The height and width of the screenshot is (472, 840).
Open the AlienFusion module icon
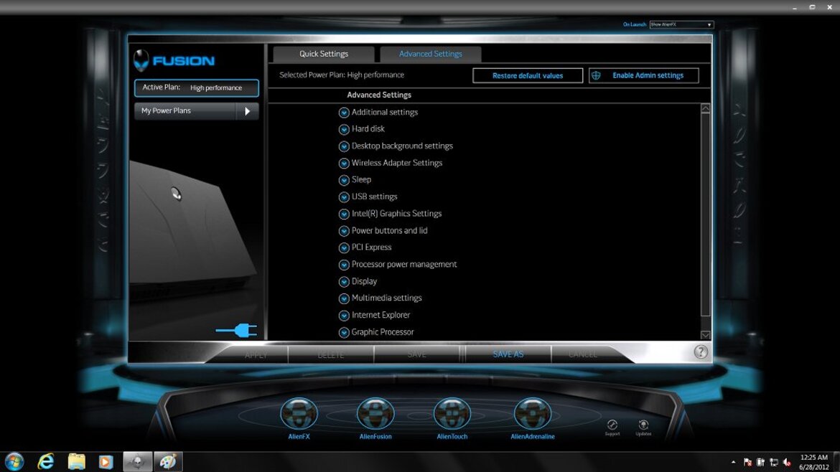click(x=375, y=414)
